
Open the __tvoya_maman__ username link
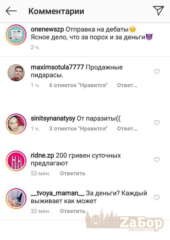point(57,193)
